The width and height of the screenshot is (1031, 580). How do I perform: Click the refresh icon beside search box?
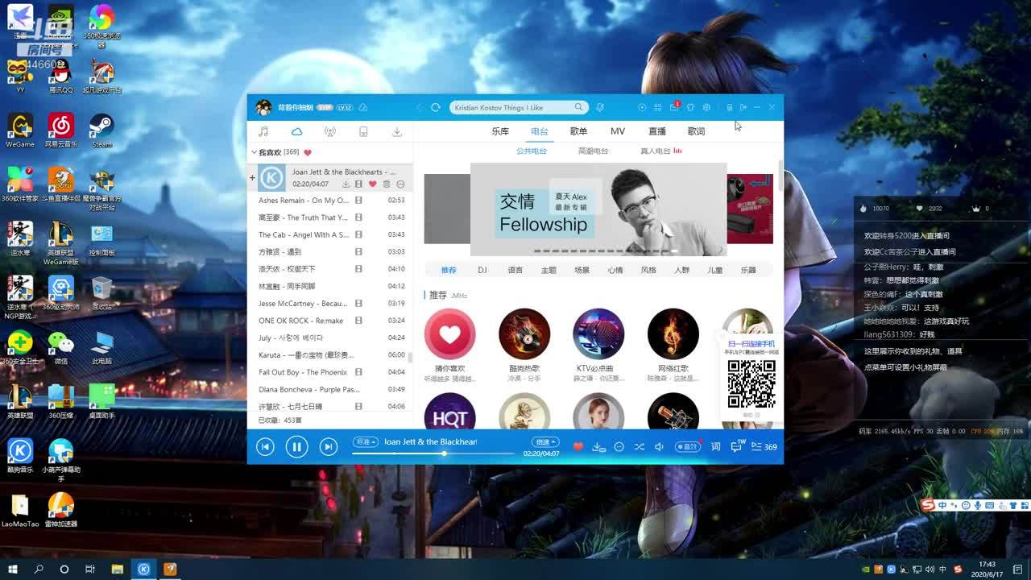tap(436, 107)
